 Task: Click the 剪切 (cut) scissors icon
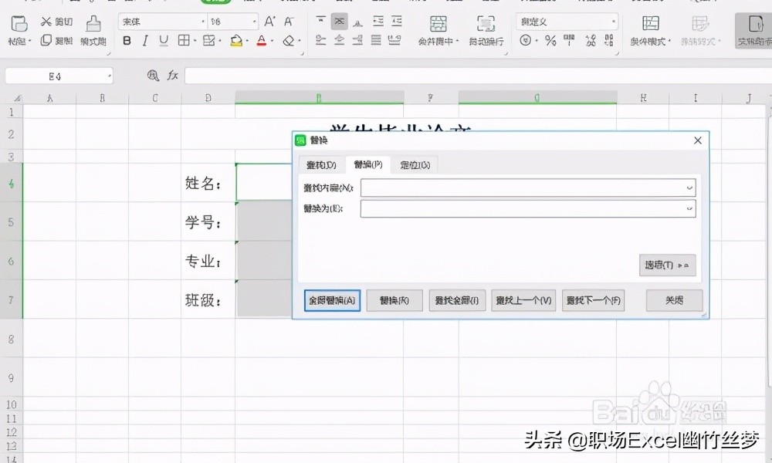tap(48, 19)
